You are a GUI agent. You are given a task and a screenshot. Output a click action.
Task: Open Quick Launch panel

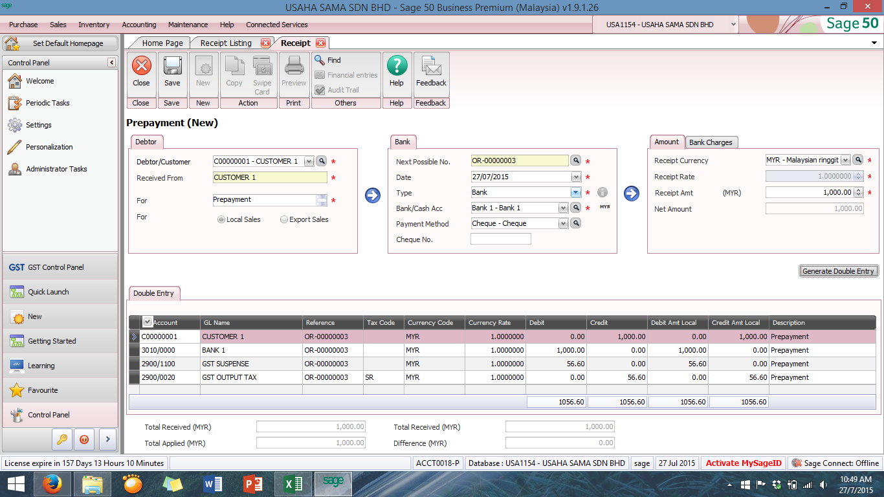61,292
